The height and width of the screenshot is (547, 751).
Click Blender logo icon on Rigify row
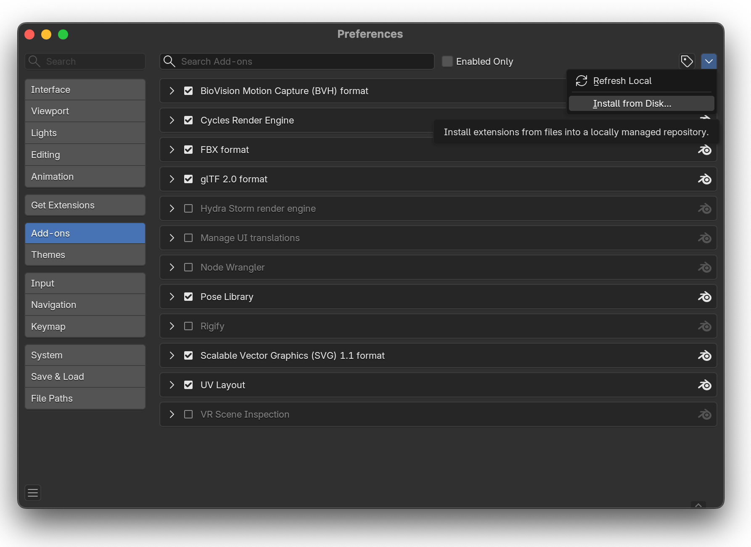pyautogui.click(x=705, y=326)
